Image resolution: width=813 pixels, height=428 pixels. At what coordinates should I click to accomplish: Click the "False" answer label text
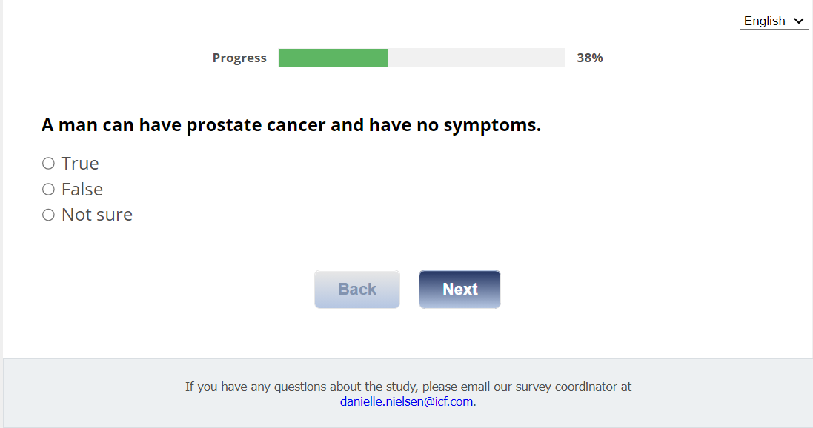click(x=82, y=190)
